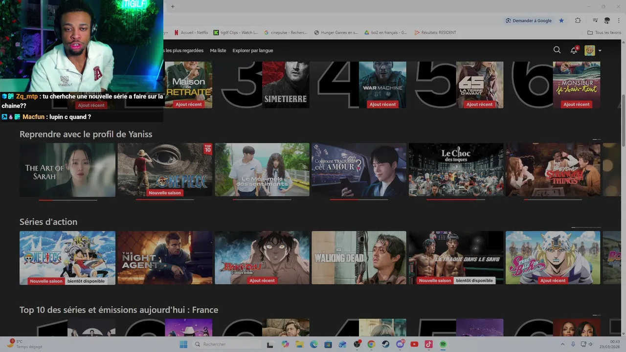Switch to Google Chrome in taskbar
626x352 pixels.
click(371, 344)
